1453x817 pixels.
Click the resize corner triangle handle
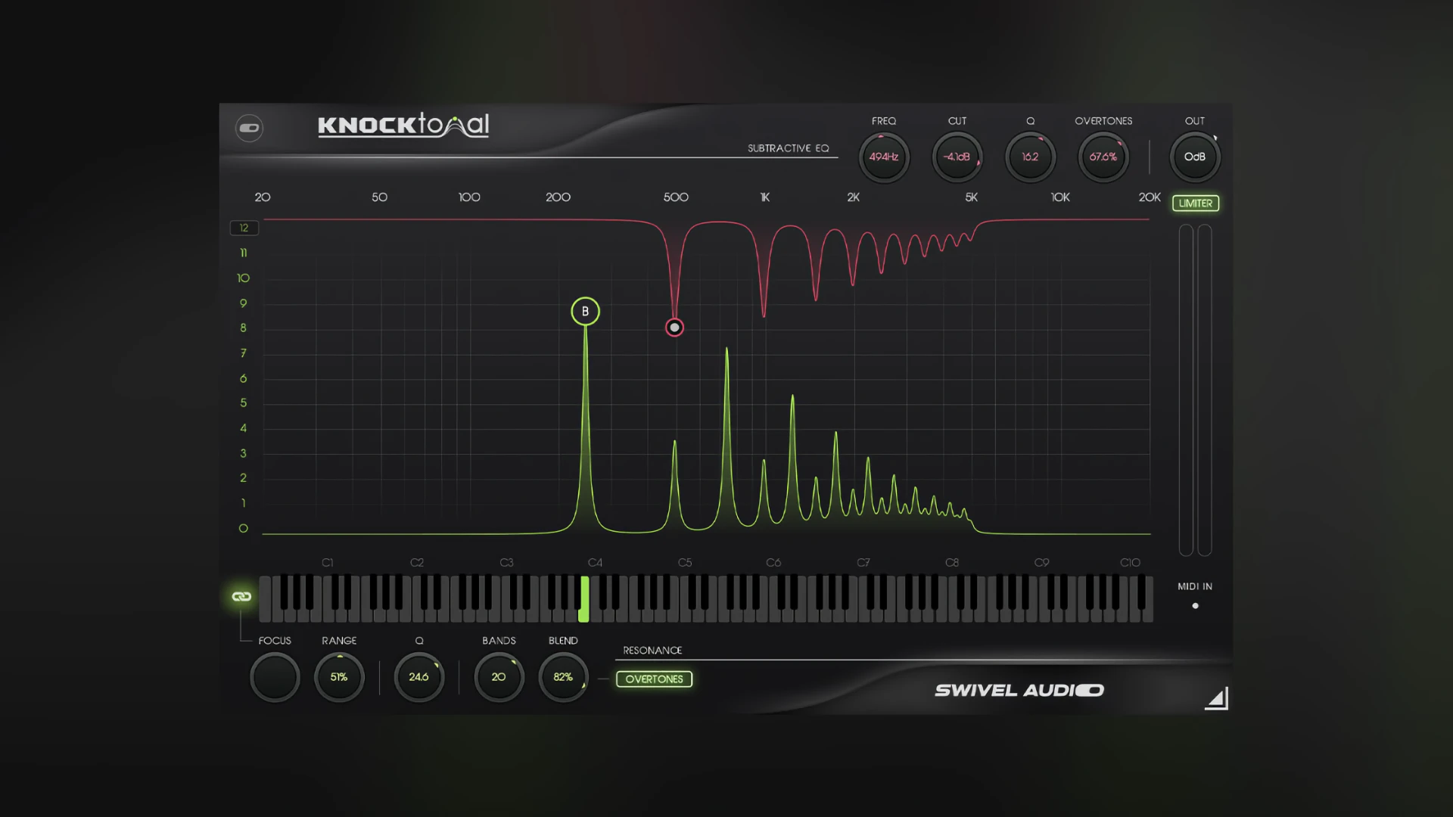click(x=1217, y=698)
